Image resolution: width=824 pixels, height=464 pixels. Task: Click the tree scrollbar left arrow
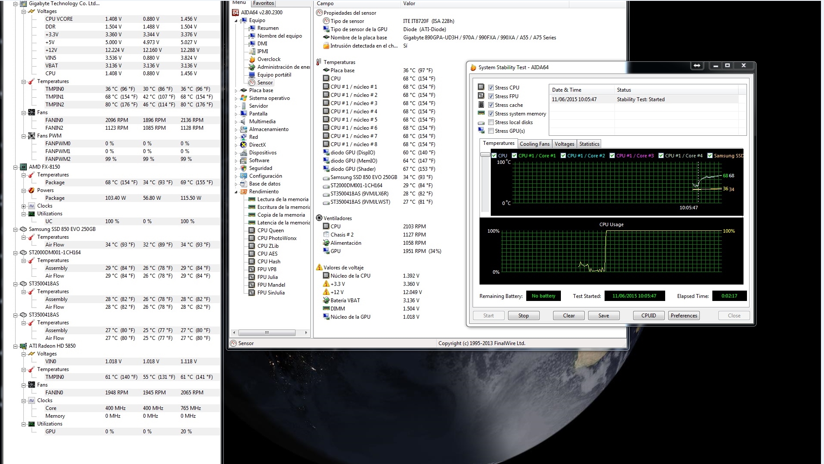(235, 333)
